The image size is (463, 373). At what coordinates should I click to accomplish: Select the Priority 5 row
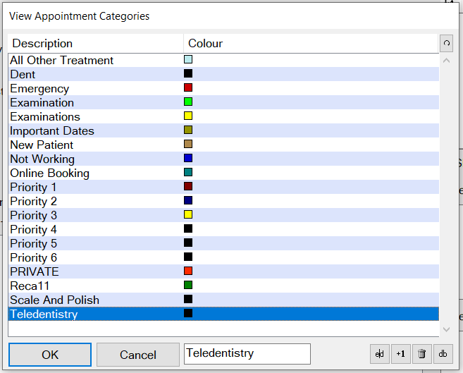[x=223, y=243]
